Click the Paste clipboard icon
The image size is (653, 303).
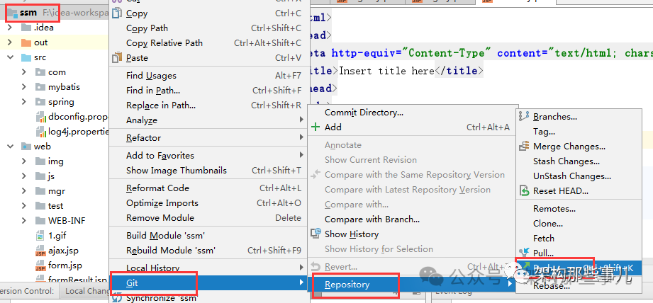118,58
